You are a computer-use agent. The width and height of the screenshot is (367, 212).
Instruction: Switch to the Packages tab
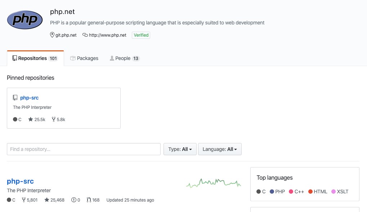[84, 58]
